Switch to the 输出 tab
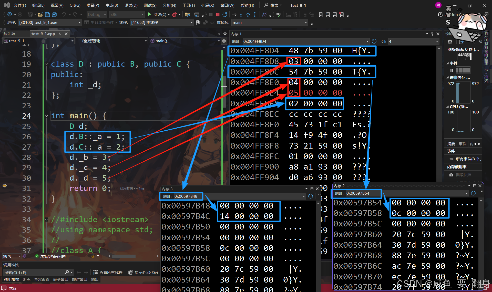The height and width of the screenshot is (292, 492). [x=95, y=279]
